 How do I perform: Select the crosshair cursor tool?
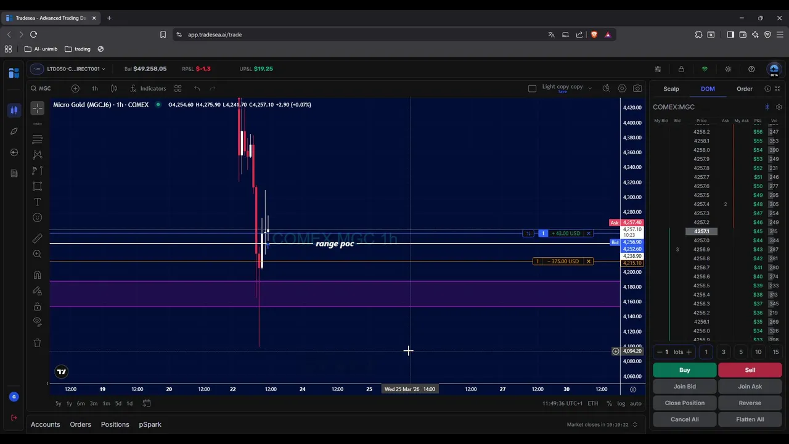pos(37,108)
